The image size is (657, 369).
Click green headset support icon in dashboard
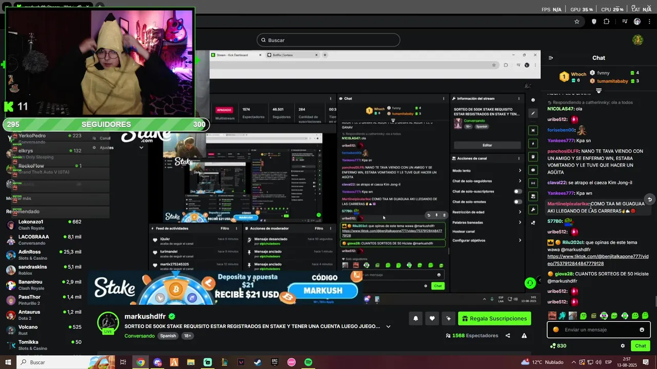[530, 283]
